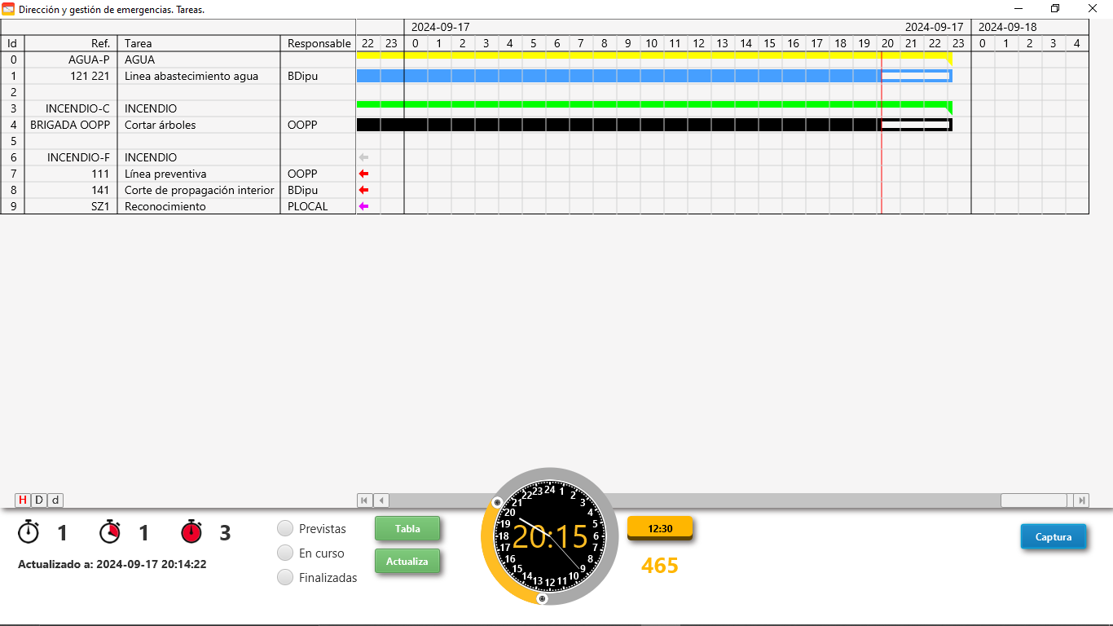The height and width of the screenshot is (626, 1113).
Task: Click the 2024-09-18 date header
Action: click(x=1007, y=27)
